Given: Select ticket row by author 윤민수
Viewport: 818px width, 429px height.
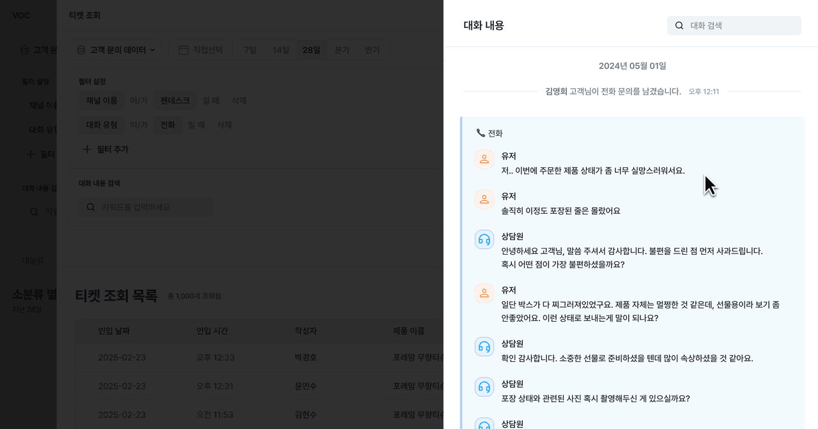Looking at the screenshot, I should (259, 386).
